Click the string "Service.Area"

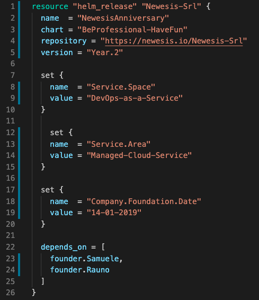(119, 144)
